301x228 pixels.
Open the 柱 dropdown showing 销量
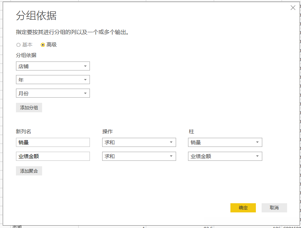(225, 142)
